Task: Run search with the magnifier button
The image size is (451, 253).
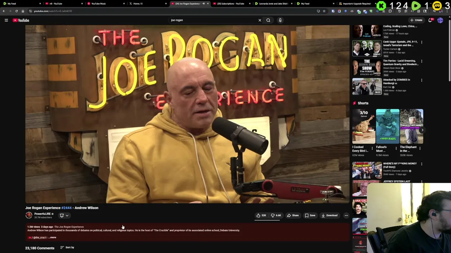Action: 268,20
